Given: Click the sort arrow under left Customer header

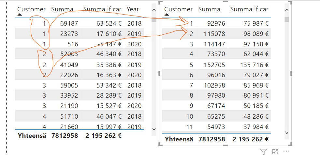Looking at the screenshot, I should tap(20, 15).
